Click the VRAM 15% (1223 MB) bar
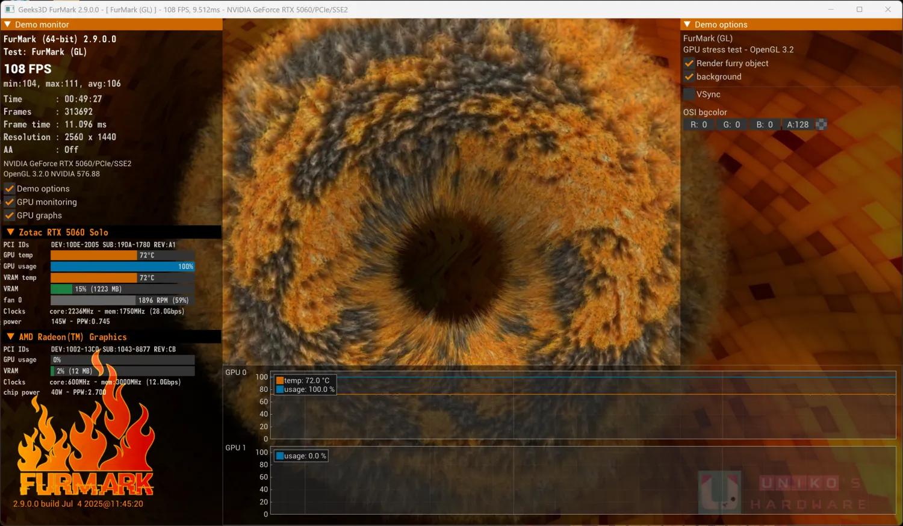The image size is (903, 526). tap(123, 289)
